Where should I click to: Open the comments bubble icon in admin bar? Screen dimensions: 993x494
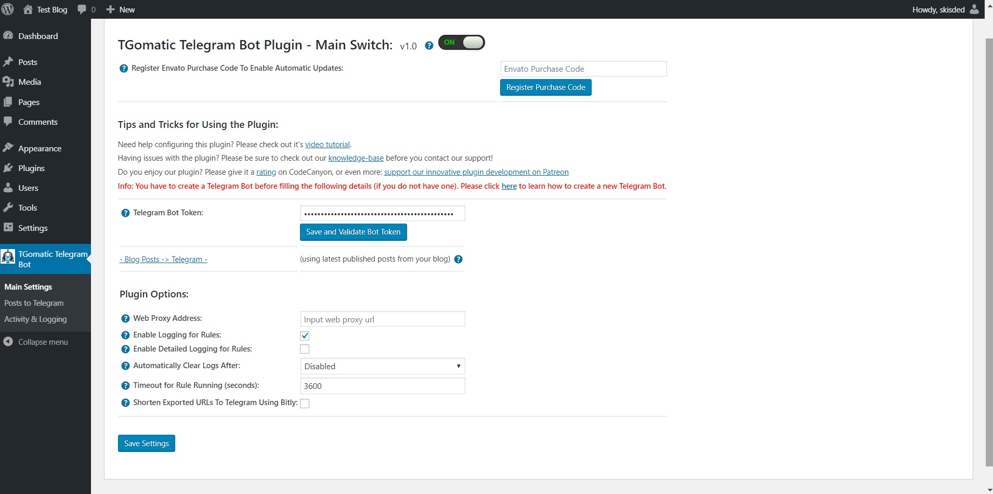(82, 9)
